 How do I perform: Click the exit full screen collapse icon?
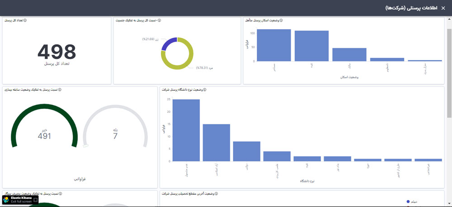click(x=35, y=199)
